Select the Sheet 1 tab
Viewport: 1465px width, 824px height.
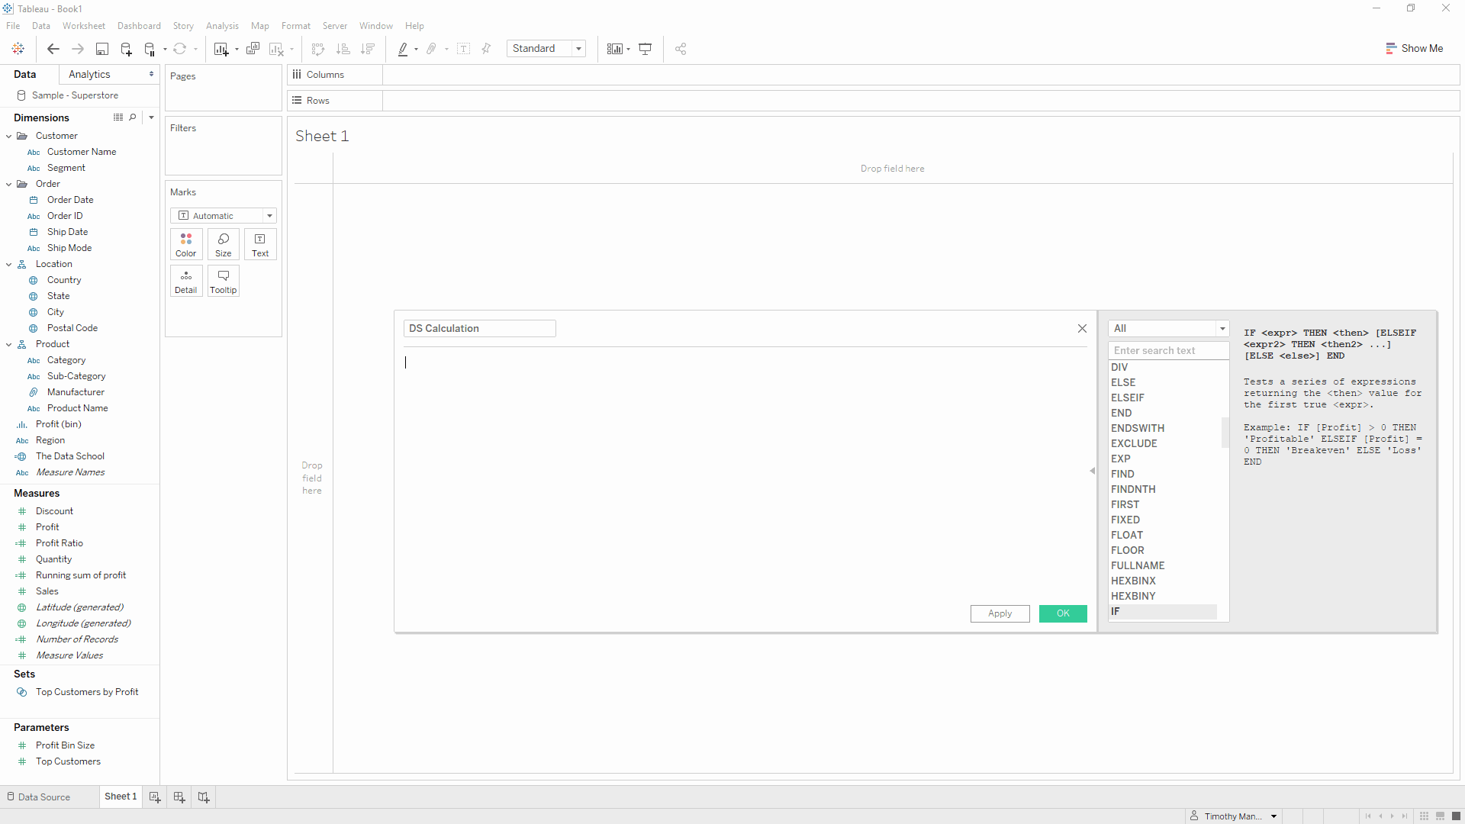[x=121, y=797]
